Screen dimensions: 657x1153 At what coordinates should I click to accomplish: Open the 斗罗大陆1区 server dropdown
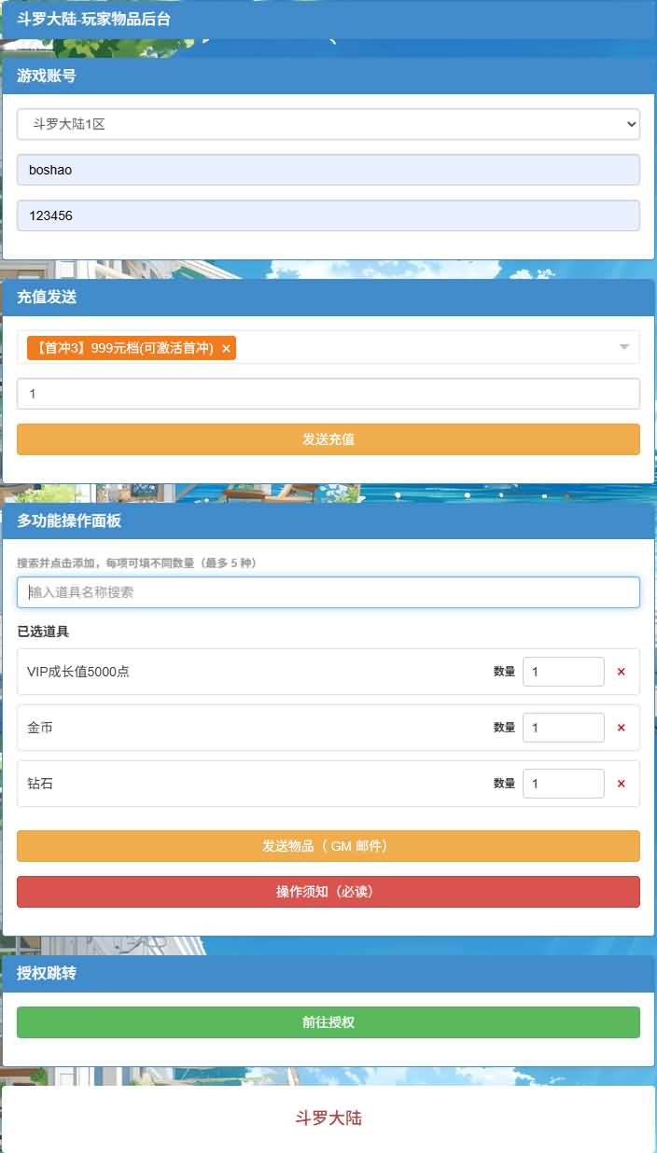(328, 124)
